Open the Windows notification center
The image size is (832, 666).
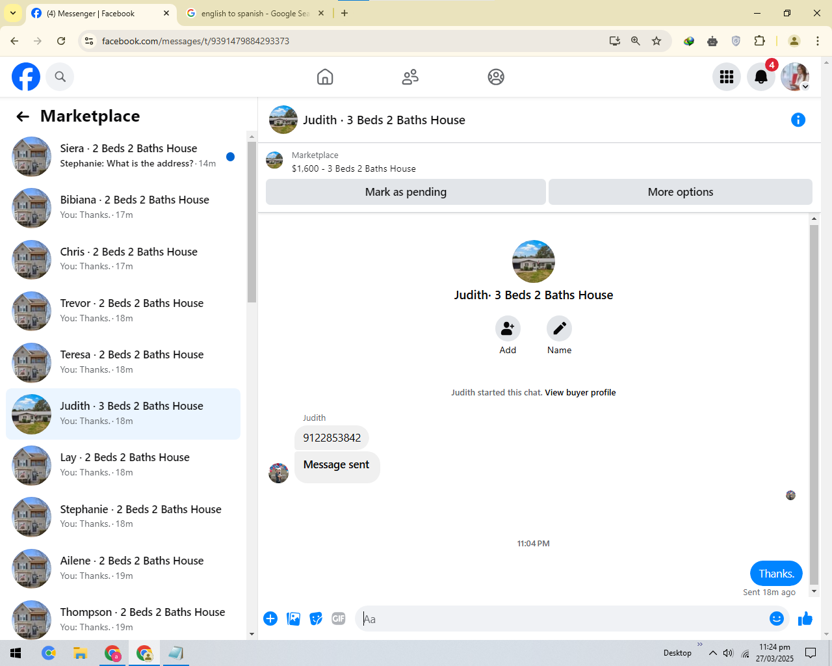tap(811, 653)
